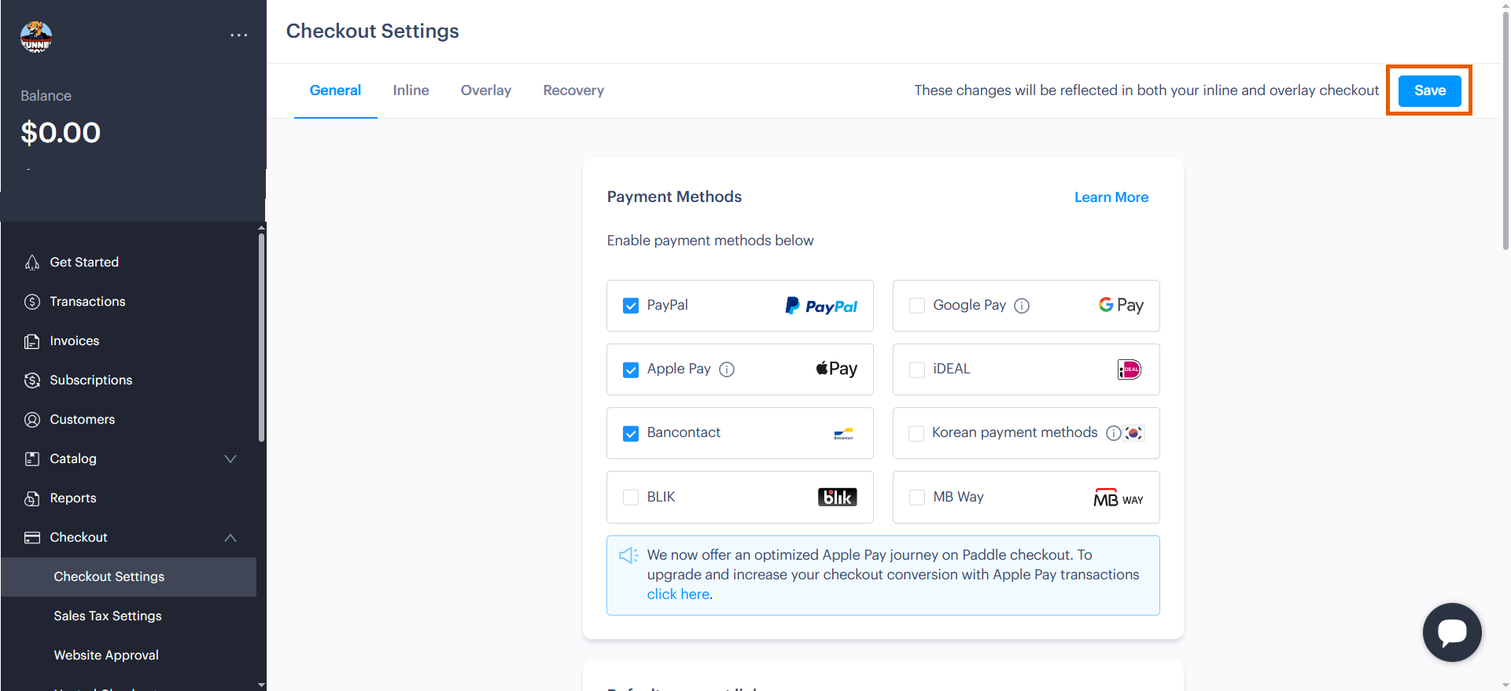
Task: Click the Catalog book icon
Action: [32, 459]
